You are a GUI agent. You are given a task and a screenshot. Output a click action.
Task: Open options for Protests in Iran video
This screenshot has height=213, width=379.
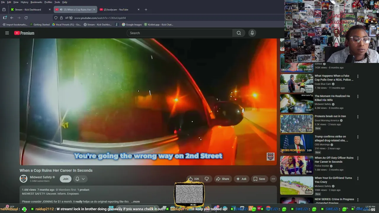tap(358, 117)
